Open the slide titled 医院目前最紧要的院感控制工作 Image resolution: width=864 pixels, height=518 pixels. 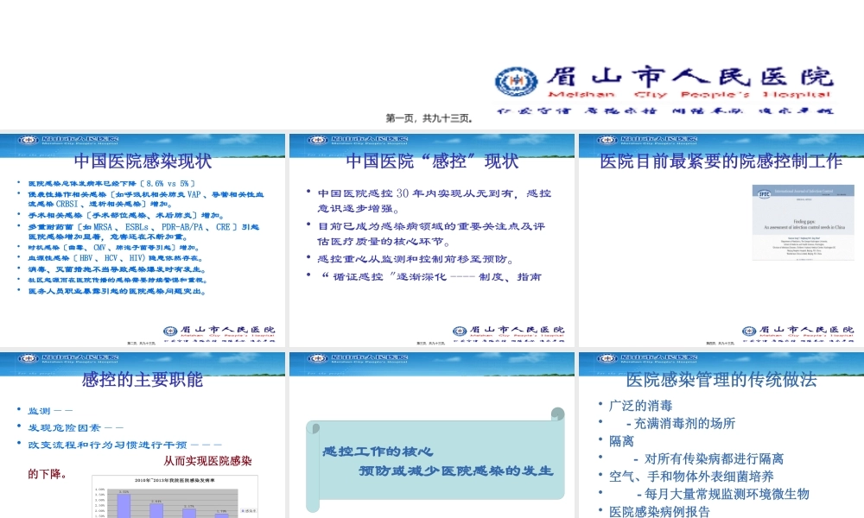tap(721, 240)
